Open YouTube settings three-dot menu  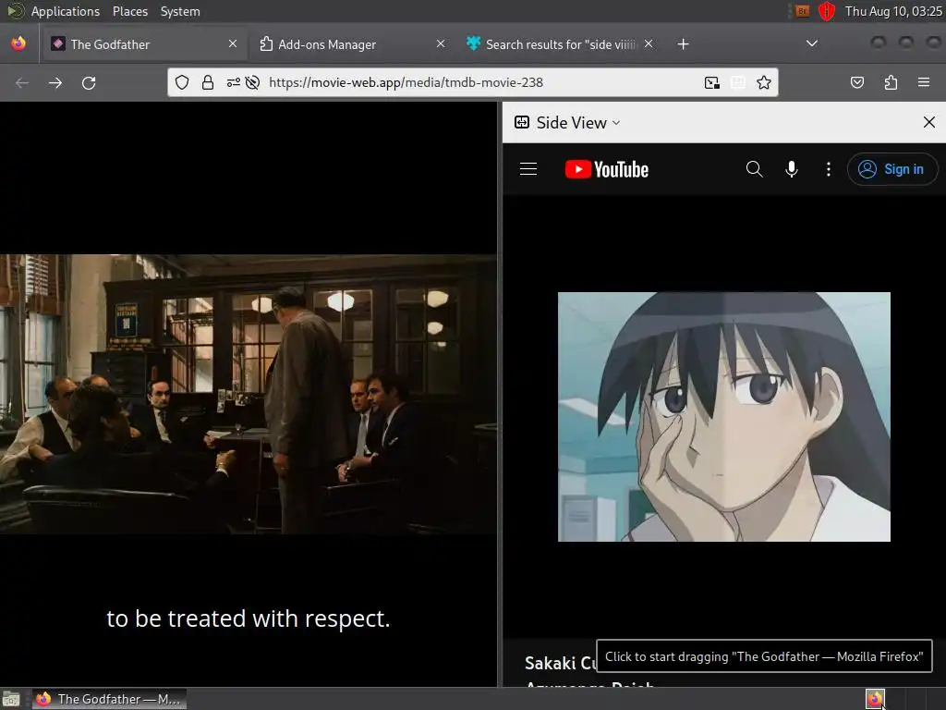829,169
